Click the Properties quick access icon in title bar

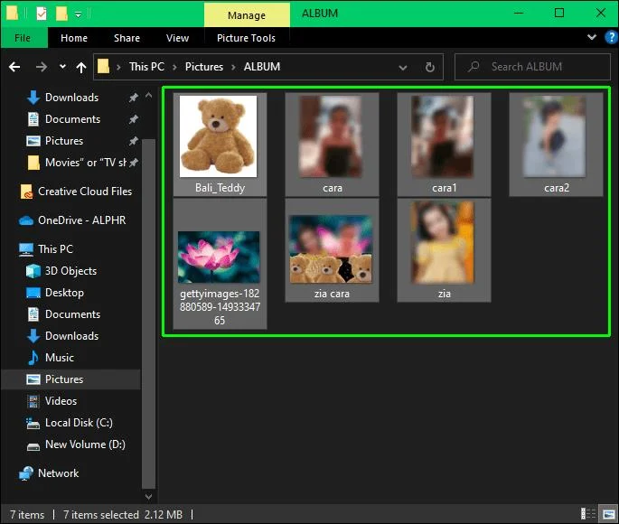click(42, 14)
